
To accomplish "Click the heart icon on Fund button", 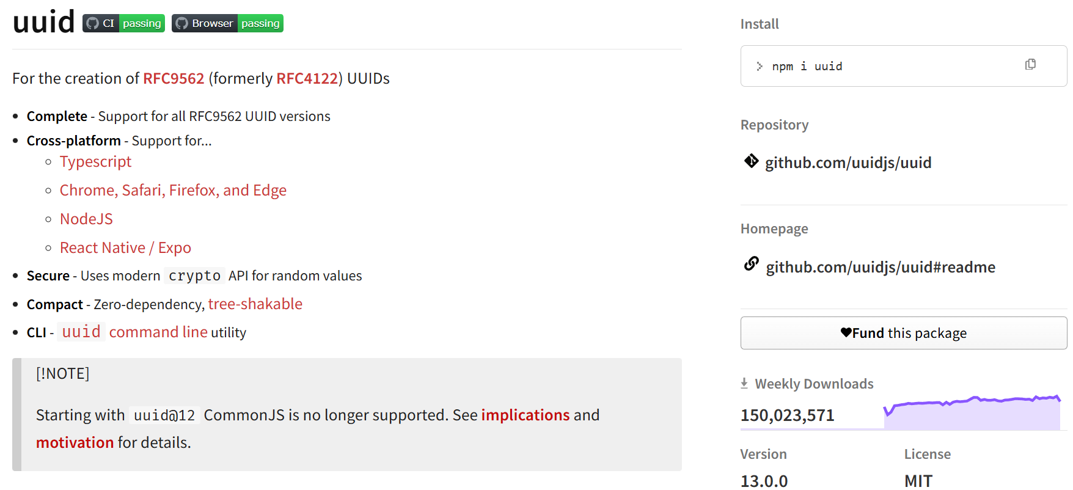I will tap(846, 332).
